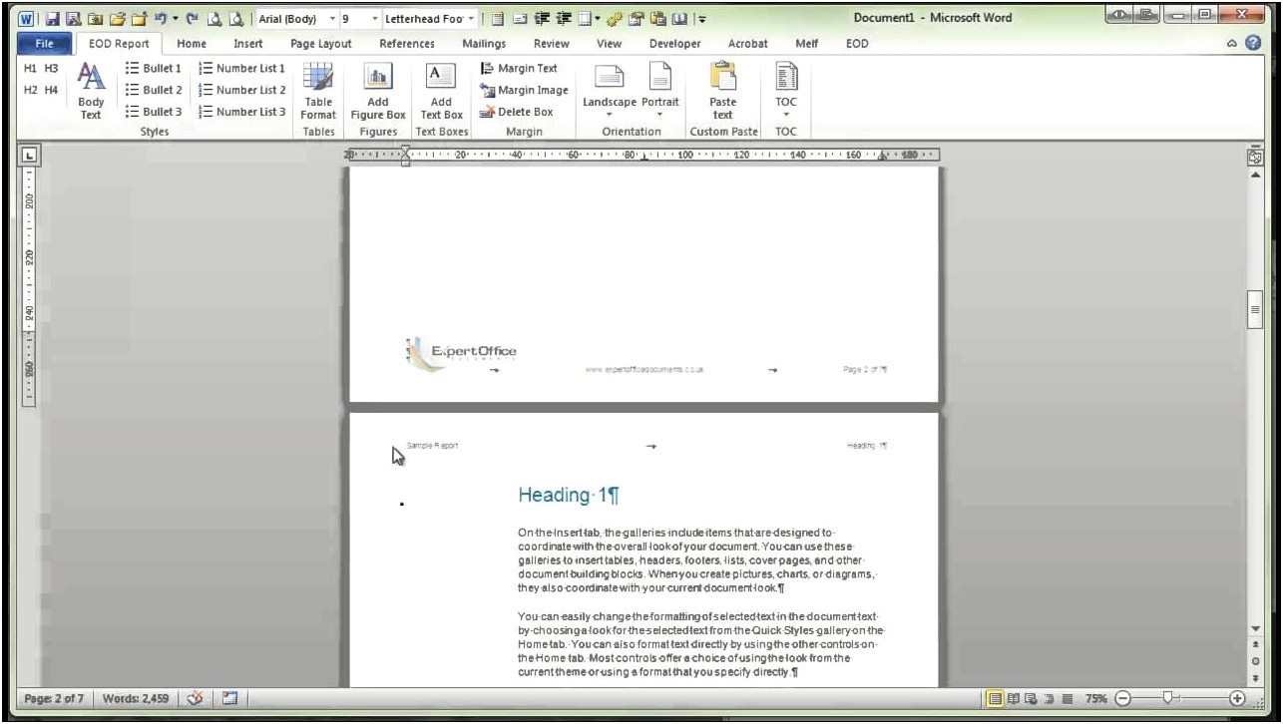Image resolution: width=1283 pixels, height=724 pixels.
Task: Apply Number List 3 style
Action: coord(242,112)
